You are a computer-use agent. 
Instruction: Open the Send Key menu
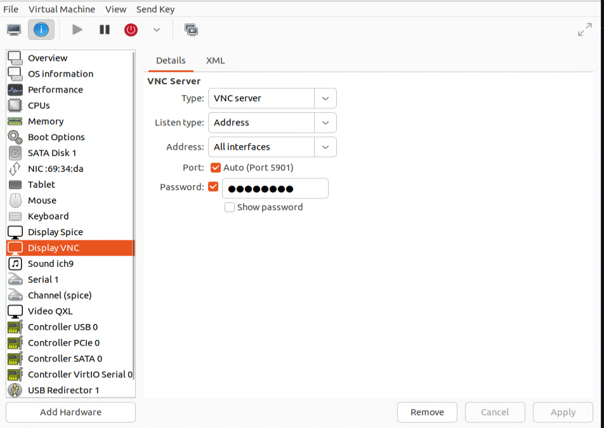pos(155,9)
